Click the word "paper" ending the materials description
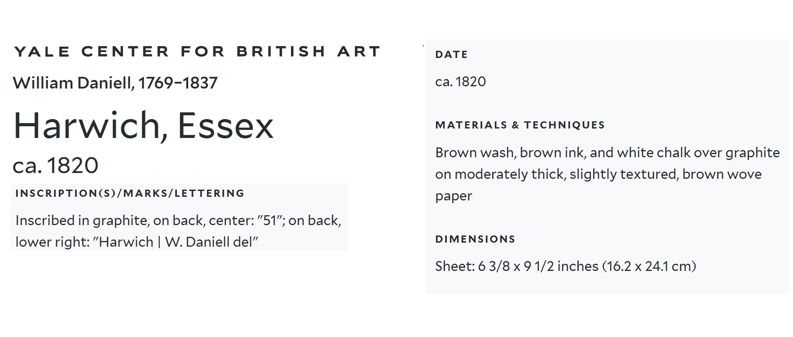 coord(454,196)
